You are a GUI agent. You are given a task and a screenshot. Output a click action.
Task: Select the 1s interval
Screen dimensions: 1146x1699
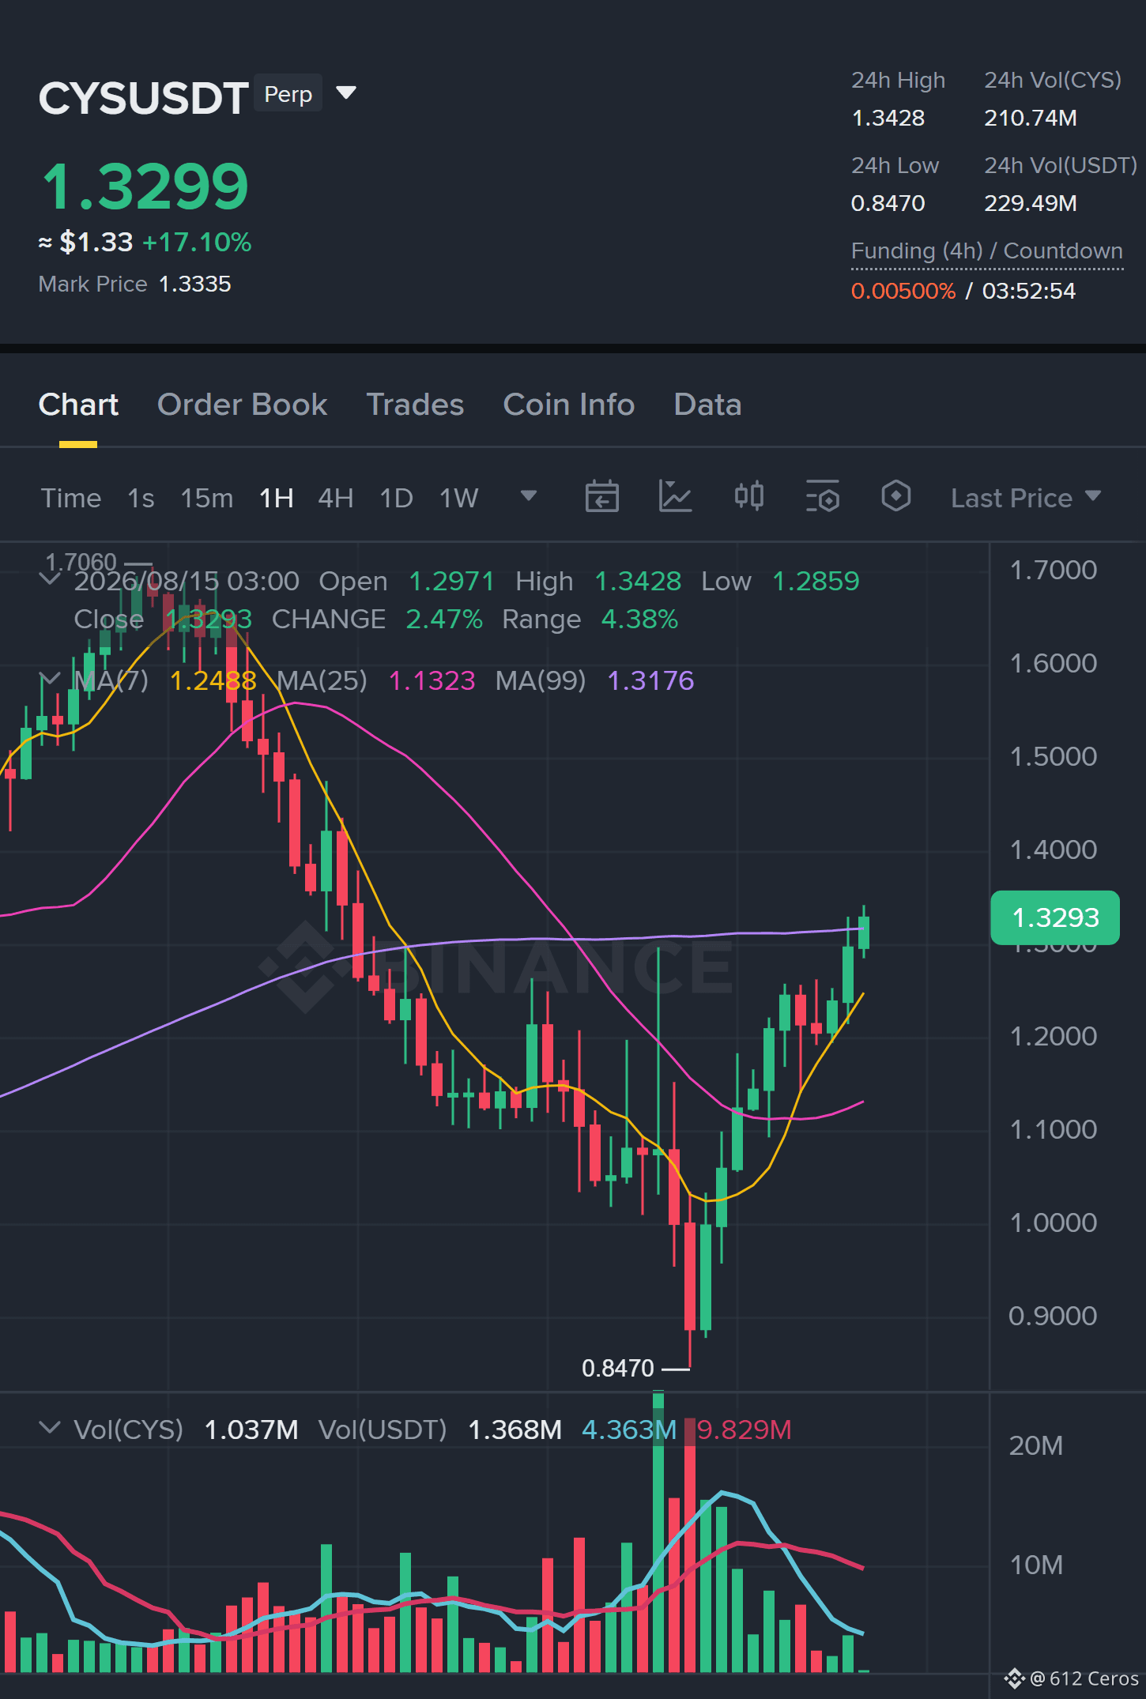click(x=141, y=498)
